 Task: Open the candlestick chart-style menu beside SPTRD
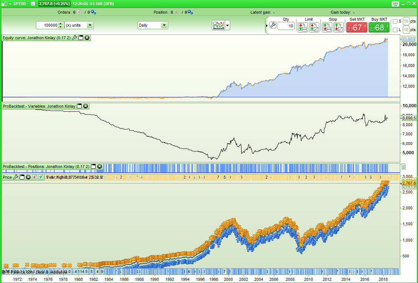coord(6,4)
